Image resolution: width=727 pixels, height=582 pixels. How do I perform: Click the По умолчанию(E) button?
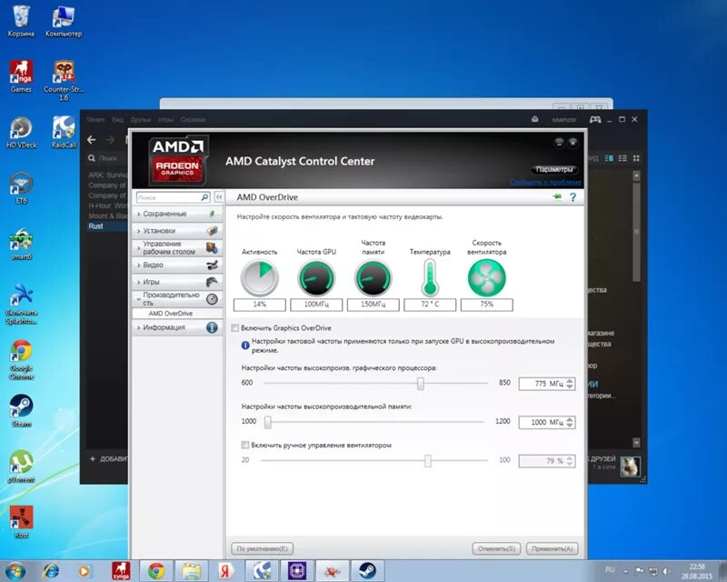click(x=263, y=548)
